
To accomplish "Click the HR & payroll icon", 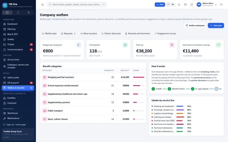I will pos(5,83).
